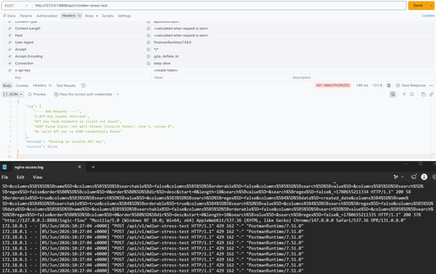This screenshot has width=436, height=274.
Task: Open the Cookies link at top right
Action: 428,16
